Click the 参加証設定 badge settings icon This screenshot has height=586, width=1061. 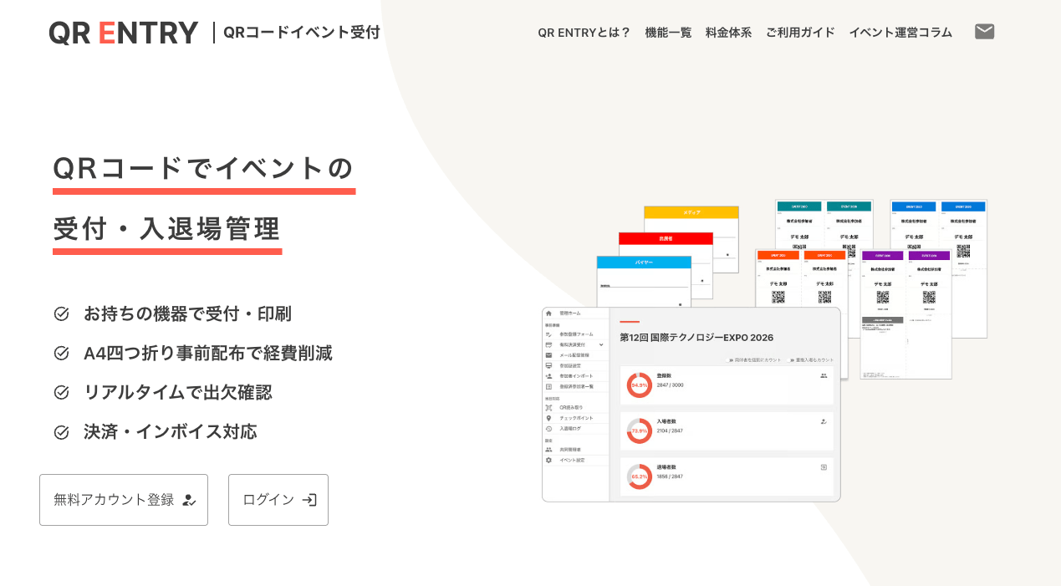pos(549,365)
